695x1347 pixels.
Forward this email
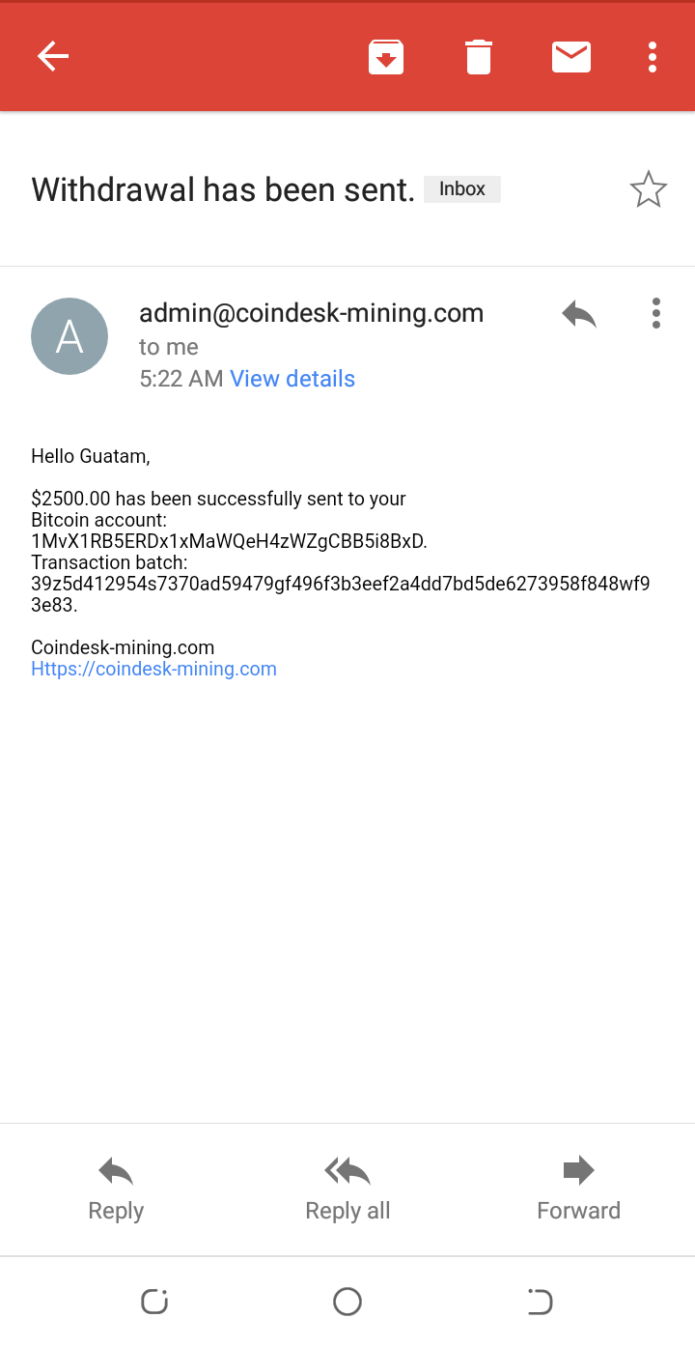coord(579,1189)
